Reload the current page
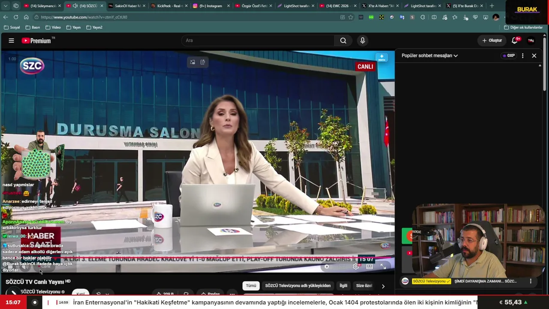 [x=16, y=17]
